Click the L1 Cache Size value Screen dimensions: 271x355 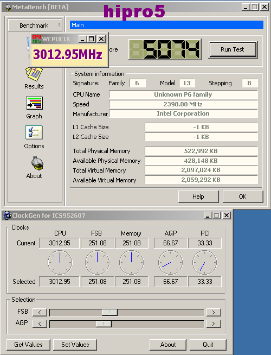click(201, 127)
